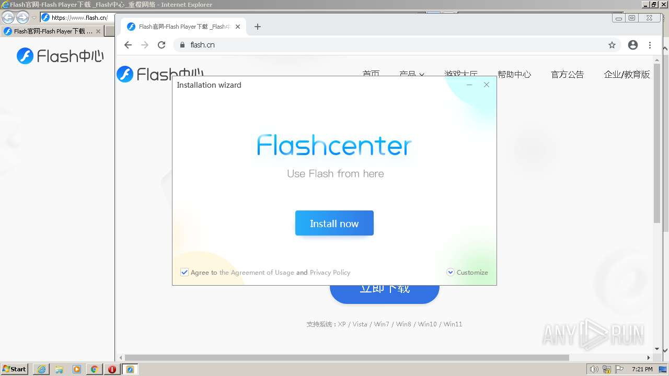Bookmark this page with the star icon
This screenshot has width=669, height=376.
(x=612, y=45)
